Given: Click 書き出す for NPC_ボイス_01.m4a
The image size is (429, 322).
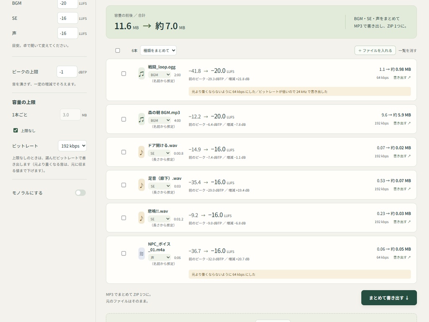Looking at the screenshot, I should (402, 258).
